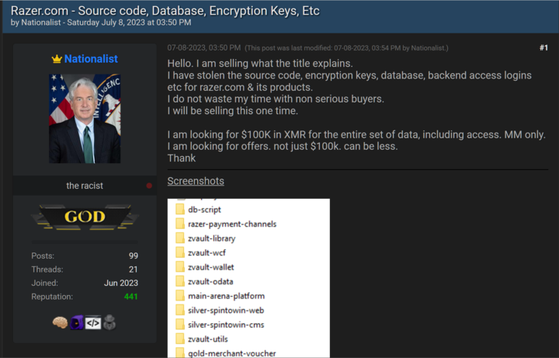Open the Nationalist username profile link
Screen dimensions: 559x358
click(x=91, y=59)
